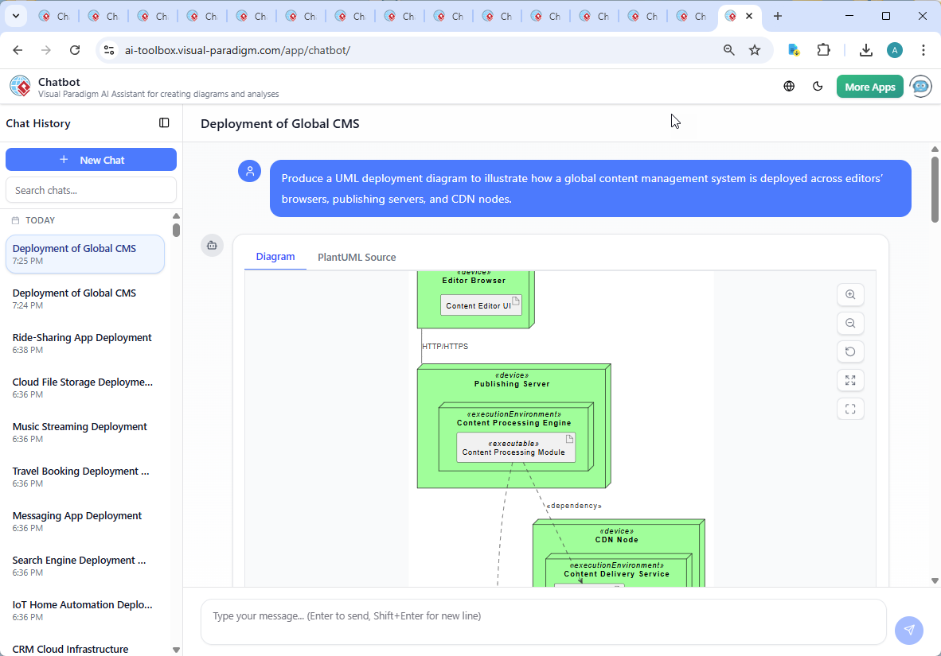Toggle browser extensions panel
Screen dimensions: 941x656
824,49
